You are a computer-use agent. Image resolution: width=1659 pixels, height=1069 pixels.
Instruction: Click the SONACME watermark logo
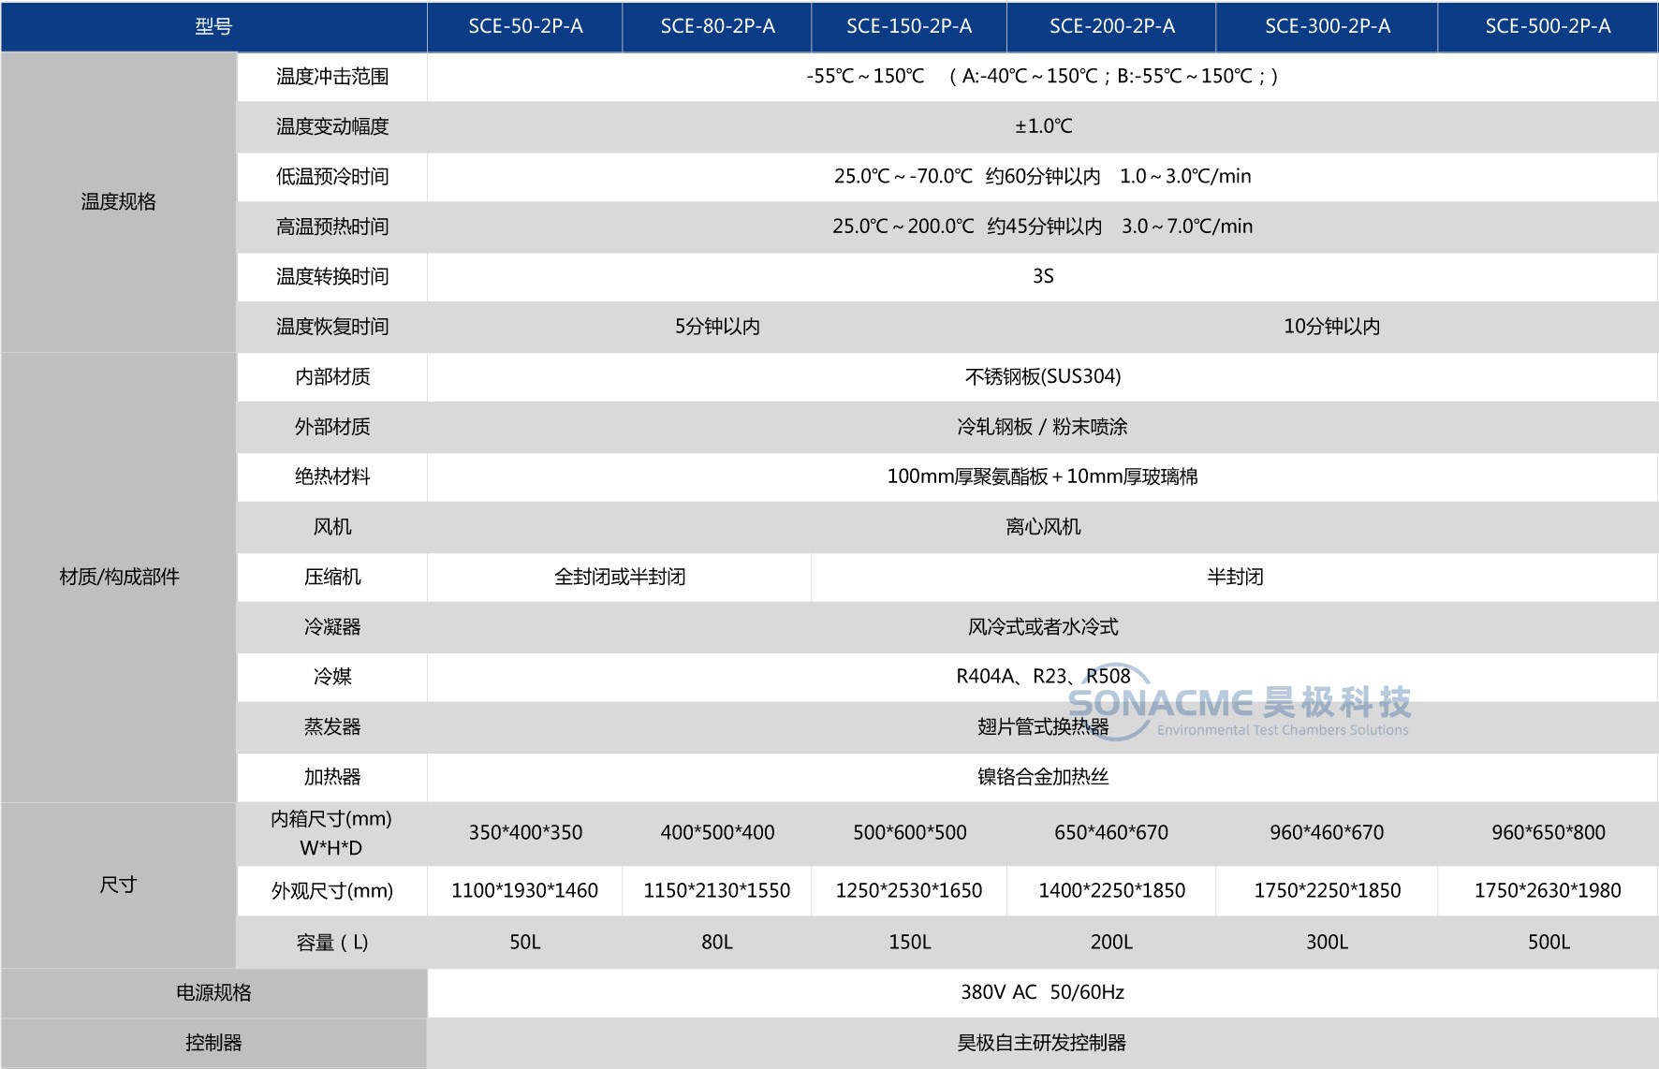(1238, 705)
